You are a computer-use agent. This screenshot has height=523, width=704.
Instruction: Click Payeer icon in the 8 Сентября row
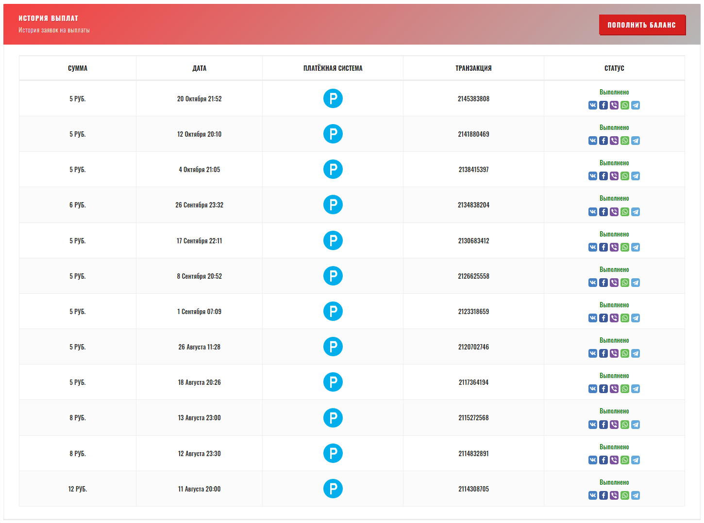pyautogui.click(x=333, y=276)
